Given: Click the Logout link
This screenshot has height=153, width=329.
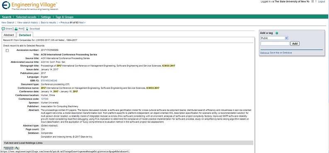Looking at the screenshot, I should [322, 2].
